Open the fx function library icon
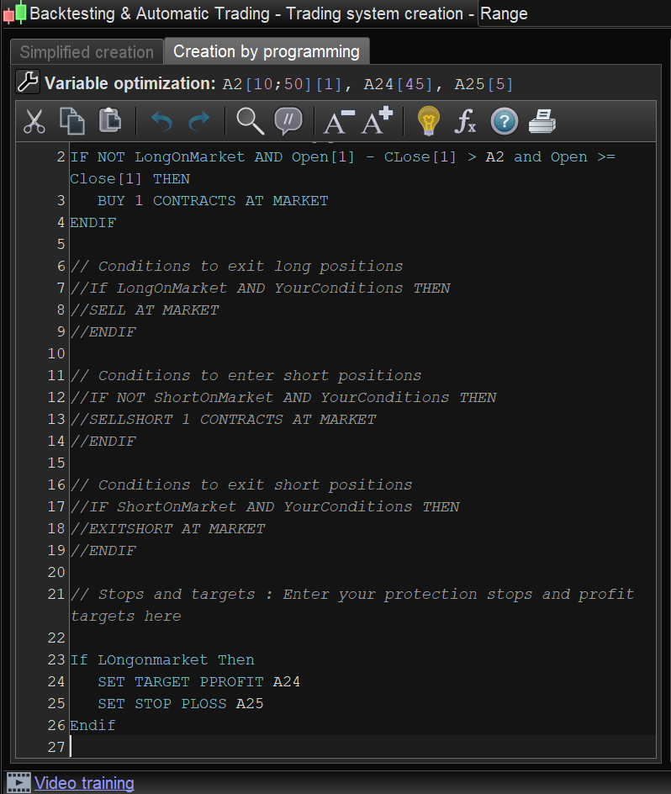Screen dimensions: 671x794 pyautogui.click(x=465, y=123)
